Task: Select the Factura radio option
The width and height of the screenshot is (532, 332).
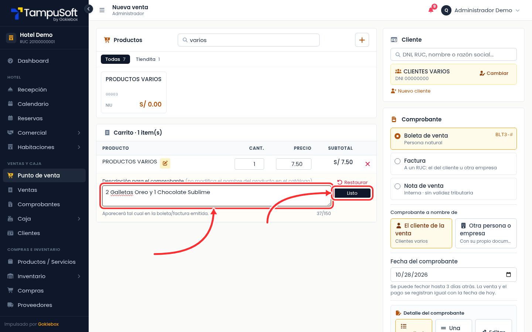Action: pos(454,164)
